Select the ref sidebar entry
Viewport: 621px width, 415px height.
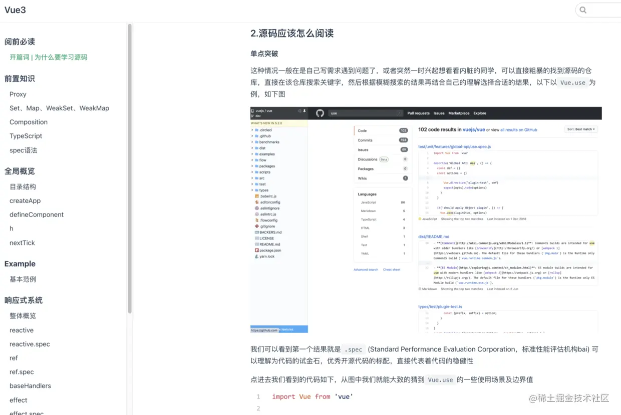pyautogui.click(x=14, y=358)
